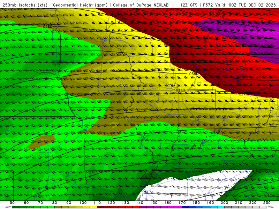This screenshot has width=279, height=209.
Task: Select the dark purple swatch starting at 140
Action: [143, 207]
